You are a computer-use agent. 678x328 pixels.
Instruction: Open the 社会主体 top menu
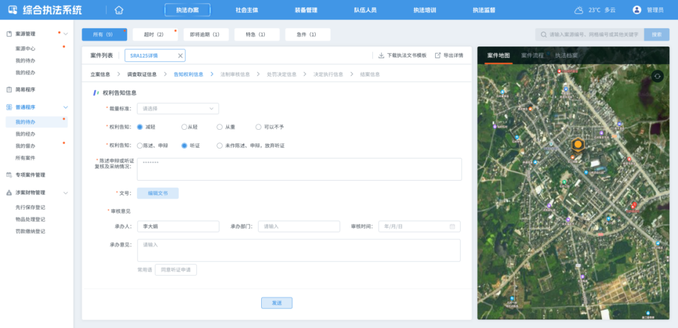247,10
